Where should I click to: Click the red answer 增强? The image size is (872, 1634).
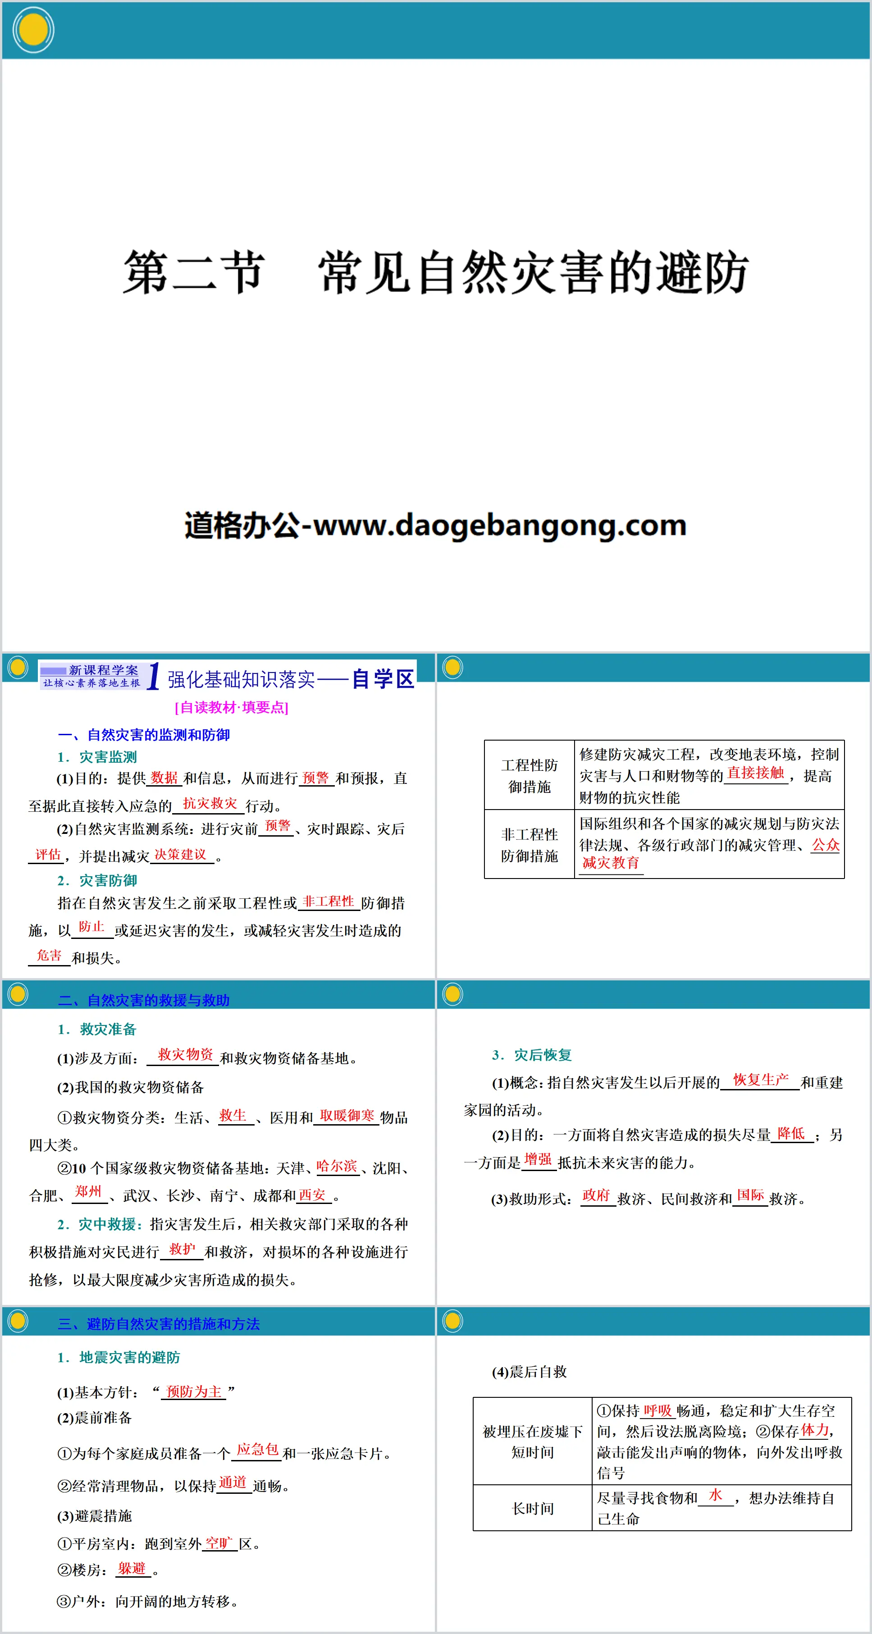(539, 1159)
